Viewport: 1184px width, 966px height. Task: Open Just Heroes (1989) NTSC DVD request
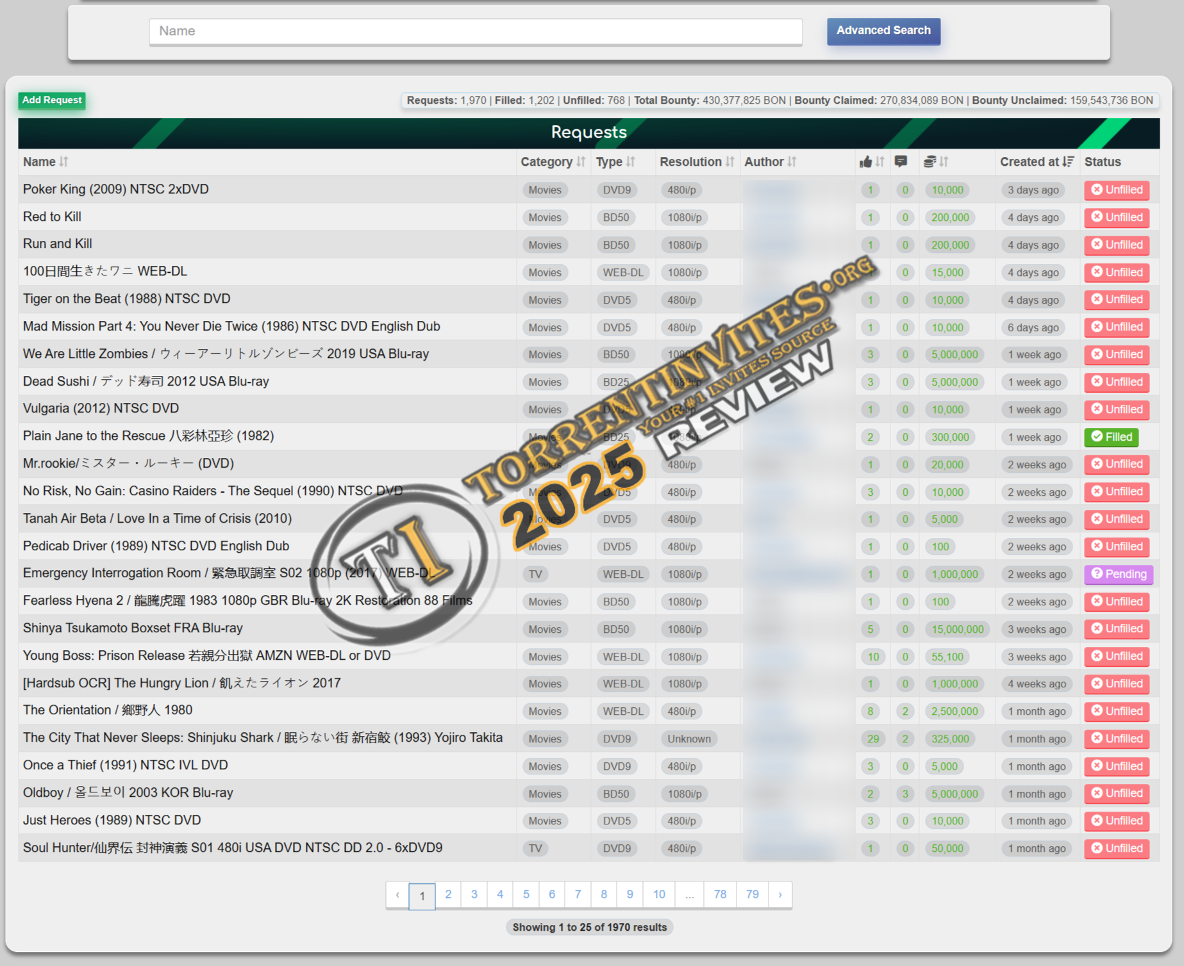112,821
